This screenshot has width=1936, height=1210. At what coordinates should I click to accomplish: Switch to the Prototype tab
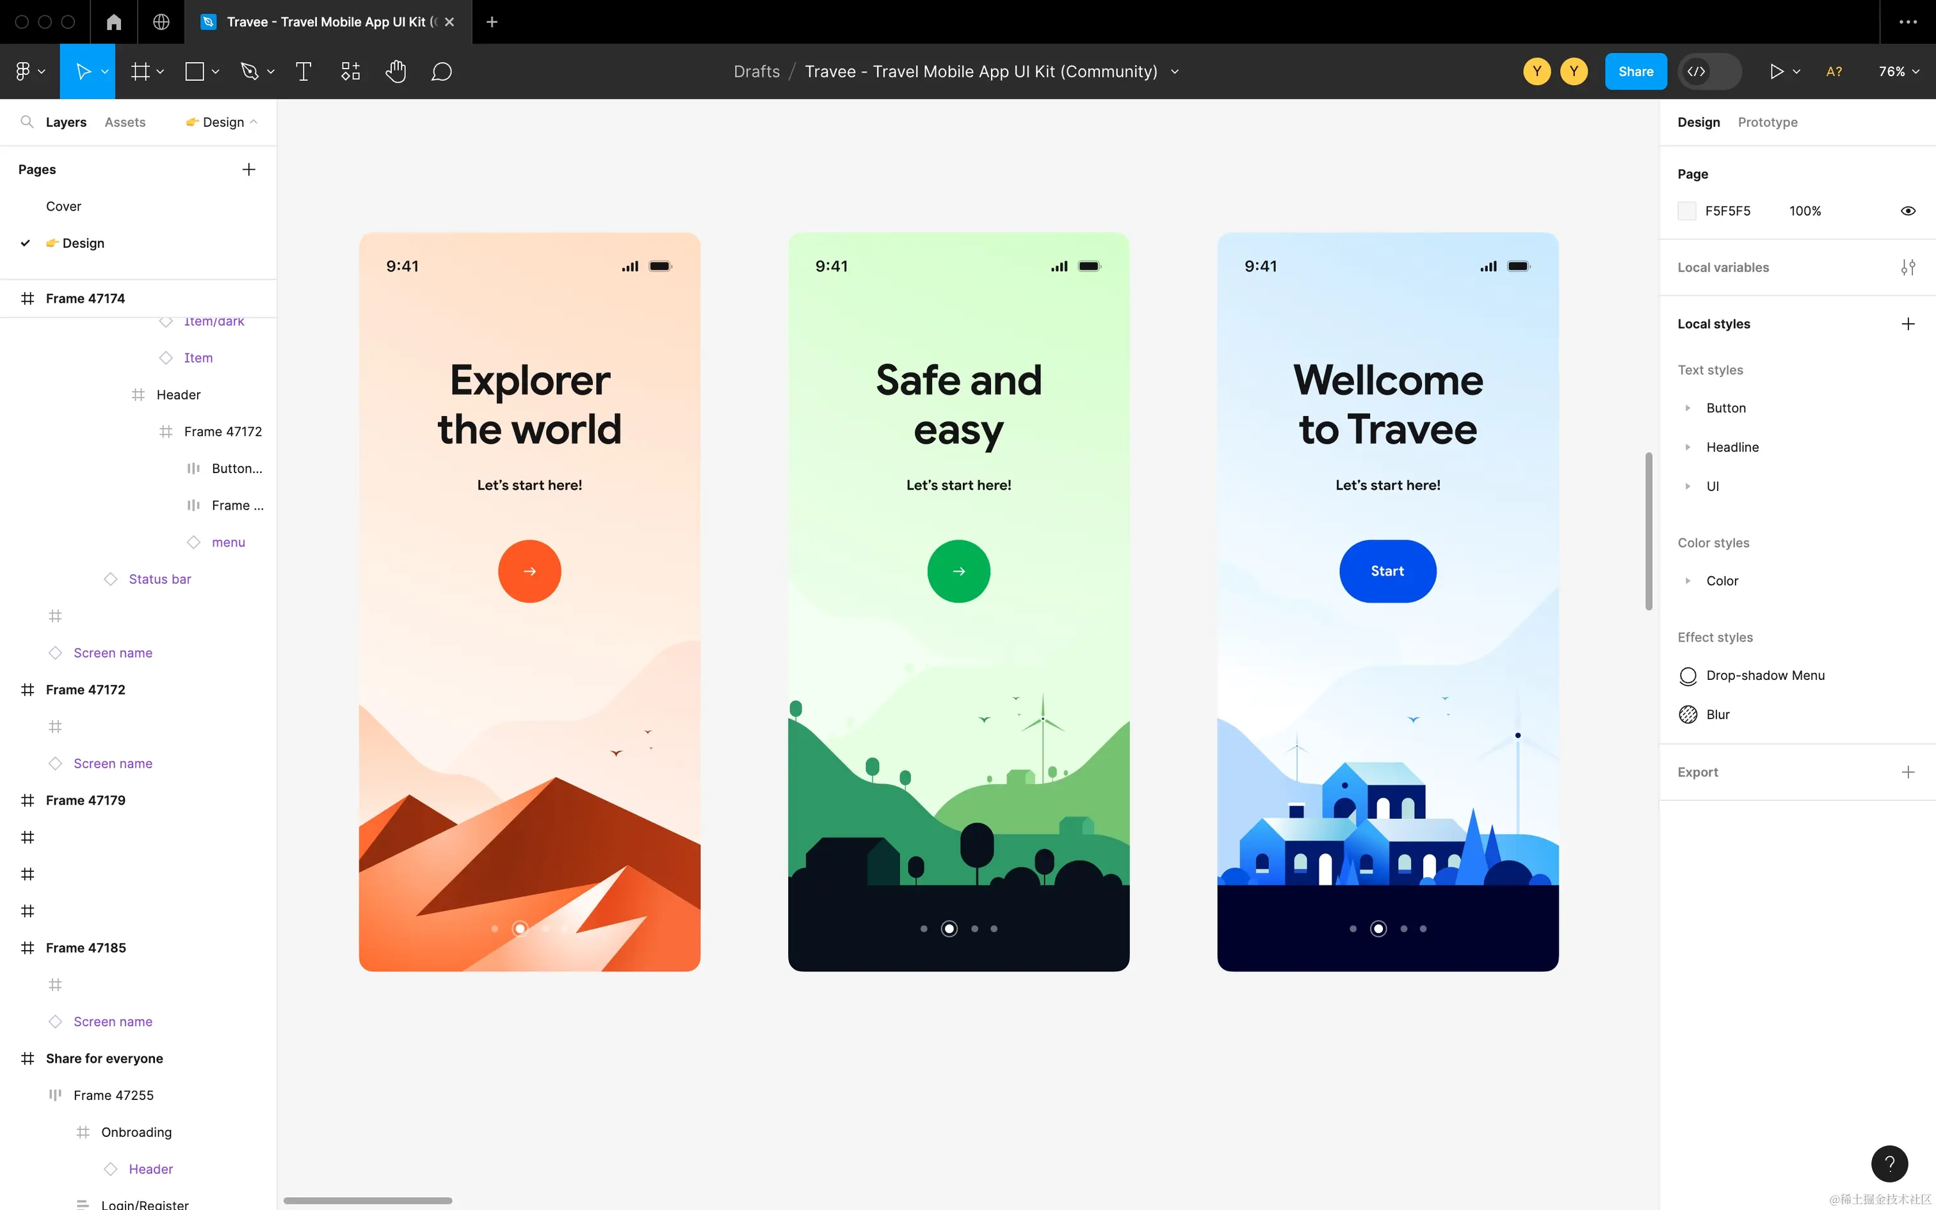[1767, 122]
